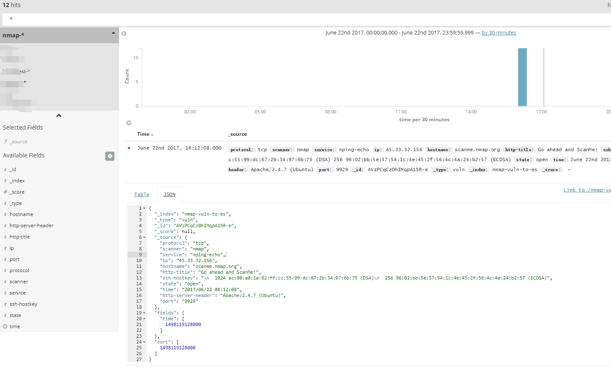Select the scanner field in sidebar
This screenshot has height=368, width=611.
19,282
